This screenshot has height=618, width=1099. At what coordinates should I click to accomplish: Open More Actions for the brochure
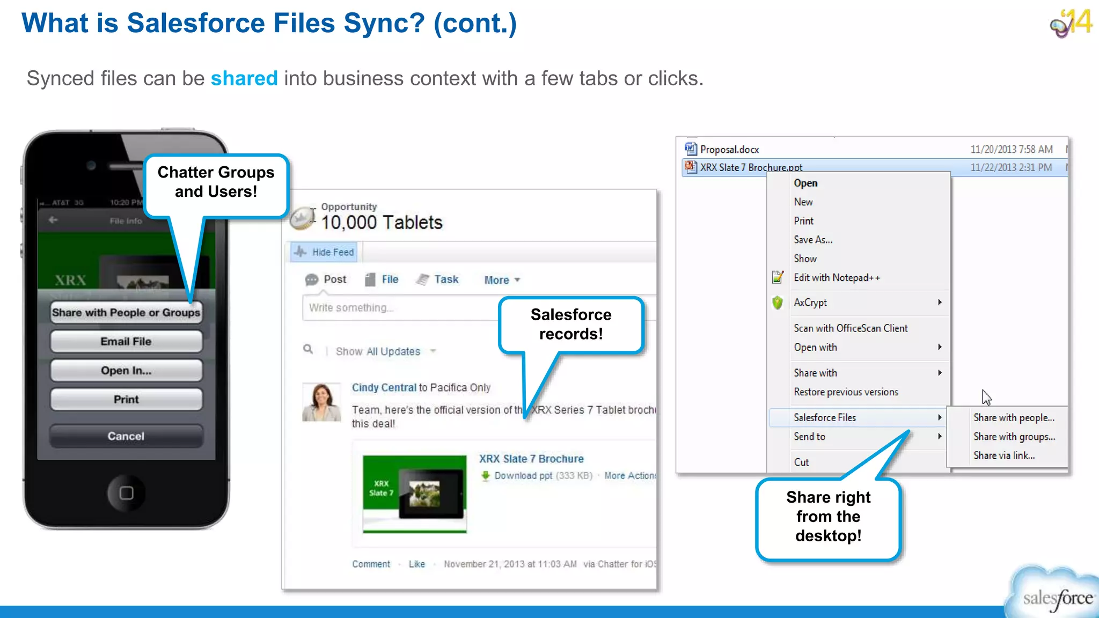tap(630, 476)
